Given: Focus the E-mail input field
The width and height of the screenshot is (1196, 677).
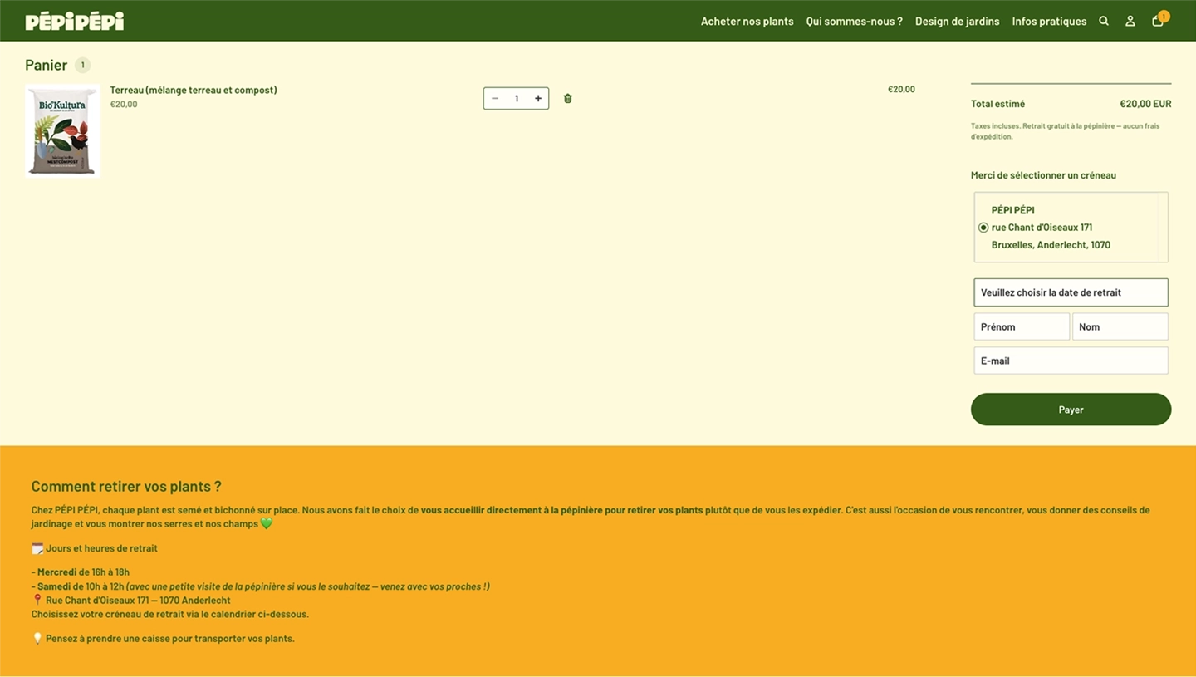Looking at the screenshot, I should coord(1071,361).
